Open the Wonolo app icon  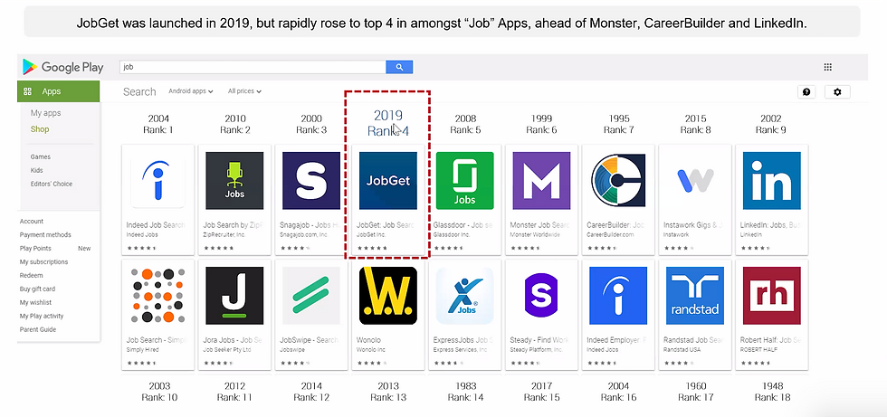pyautogui.click(x=388, y=296)
